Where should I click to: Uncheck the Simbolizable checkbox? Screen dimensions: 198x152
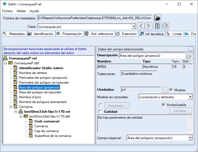164,105
